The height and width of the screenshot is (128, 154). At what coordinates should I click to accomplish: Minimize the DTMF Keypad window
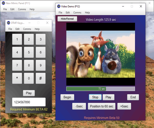(x=30, y=23)
